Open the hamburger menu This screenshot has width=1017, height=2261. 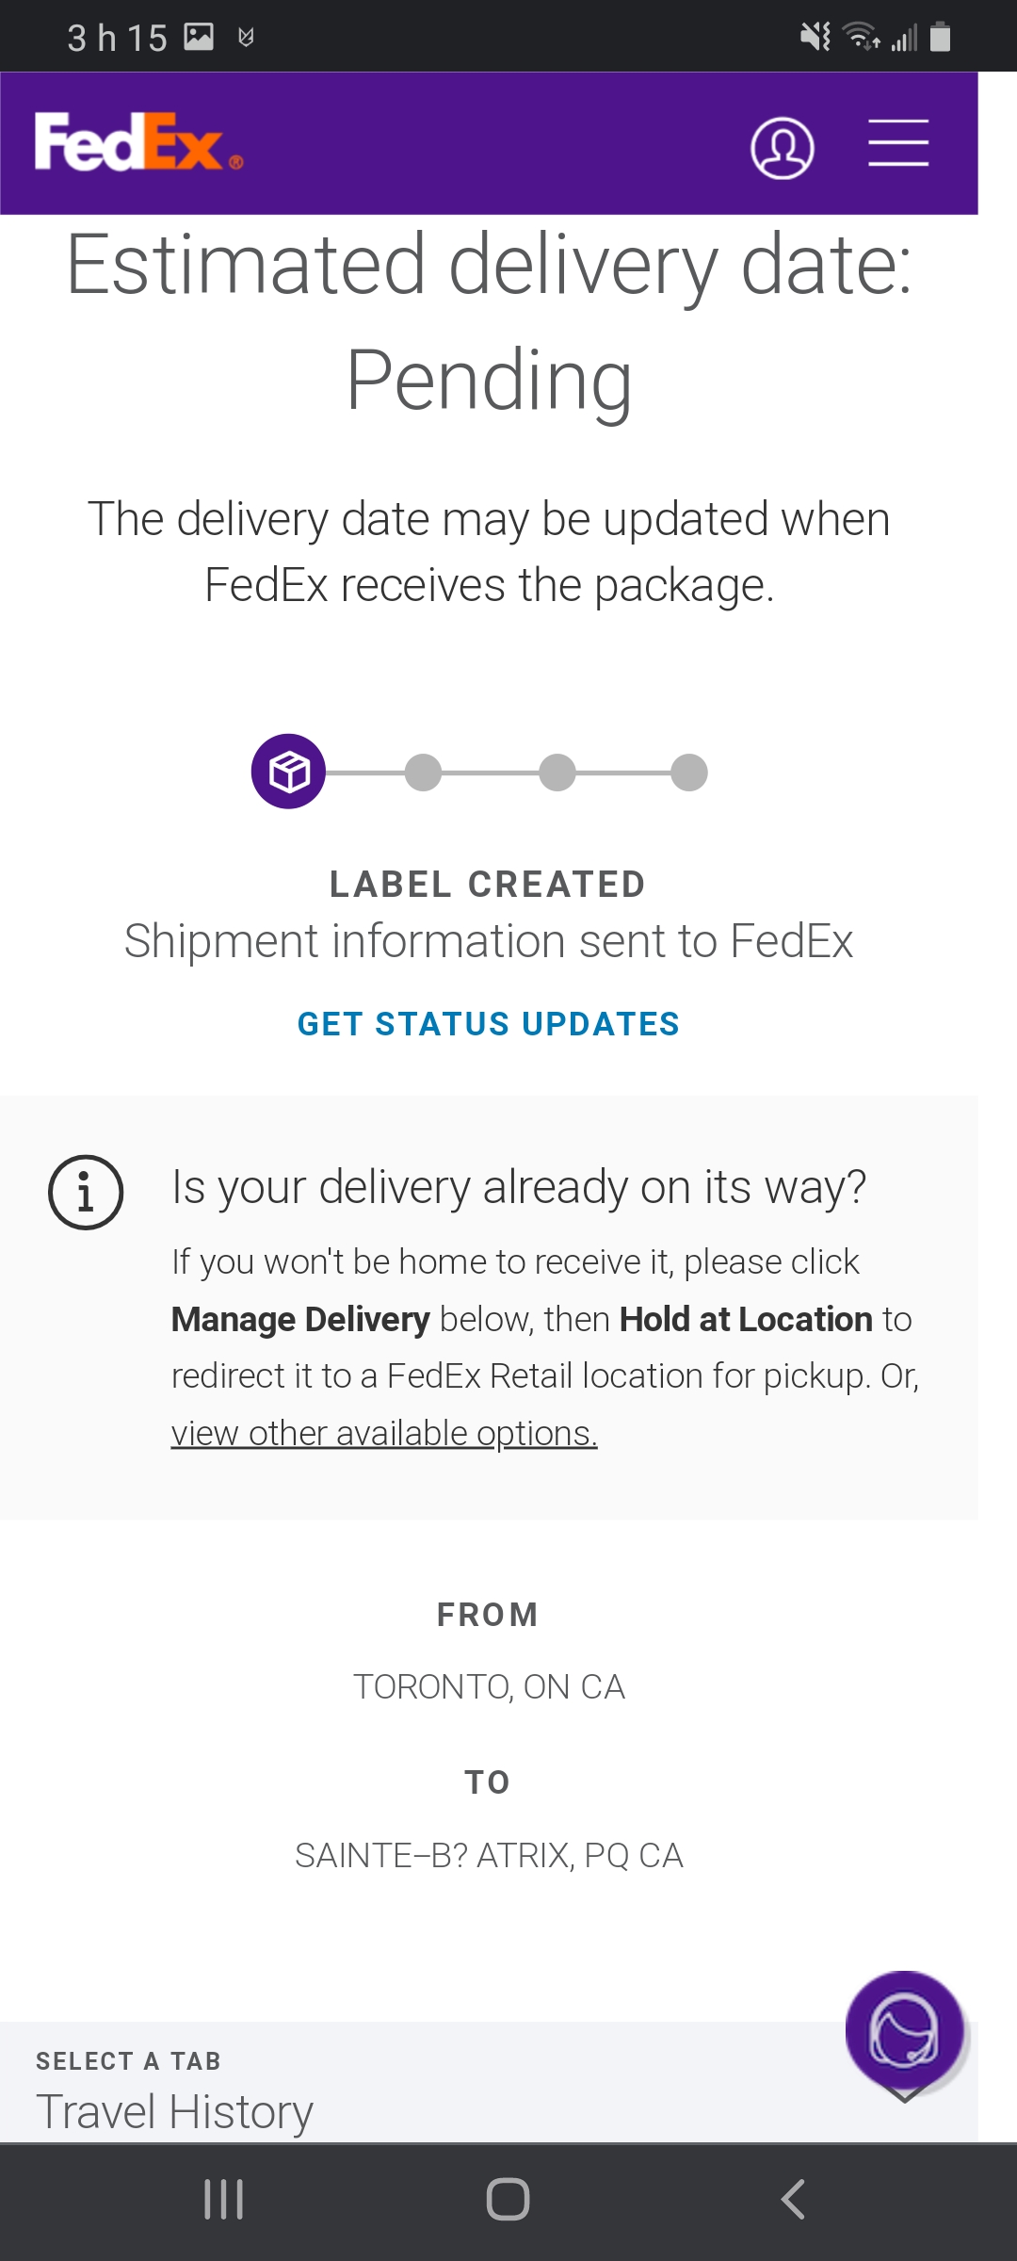point(898,143)
